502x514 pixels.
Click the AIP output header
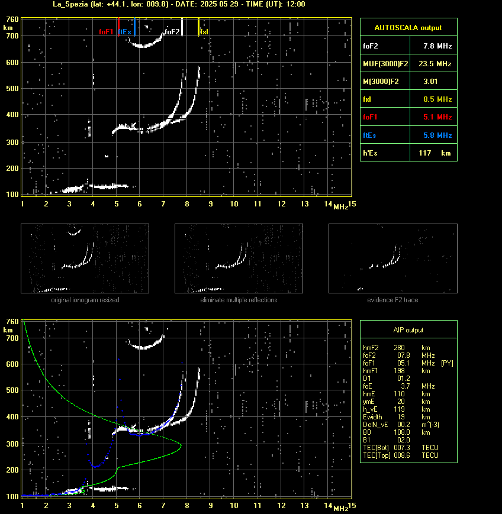[x=408, y=330]
